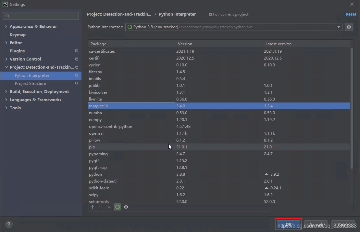Click the project icon on Python Interpreter row

tap(77, 75)
